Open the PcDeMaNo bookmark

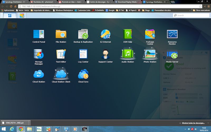click(98, 10)
